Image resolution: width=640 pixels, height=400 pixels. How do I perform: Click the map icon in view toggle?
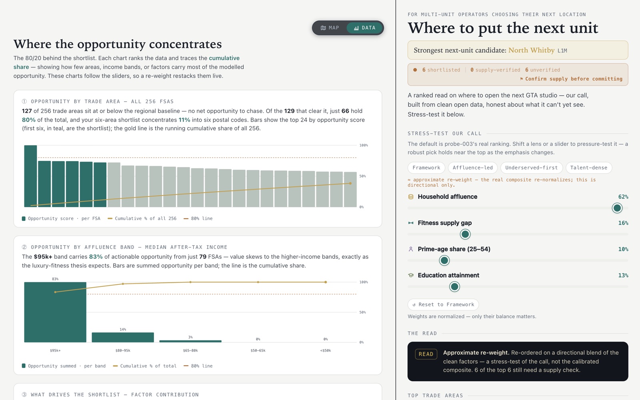(x=323, y=28)
